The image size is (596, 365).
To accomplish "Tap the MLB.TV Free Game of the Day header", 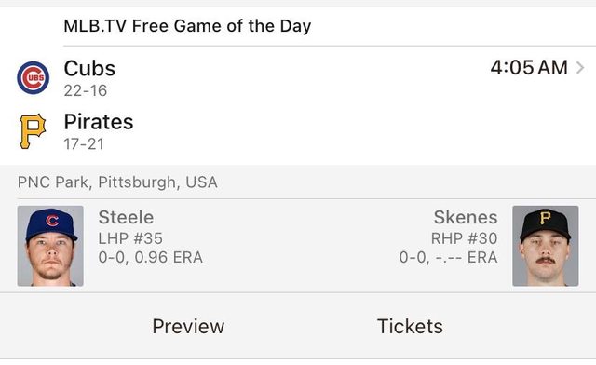I will [187, 26].
